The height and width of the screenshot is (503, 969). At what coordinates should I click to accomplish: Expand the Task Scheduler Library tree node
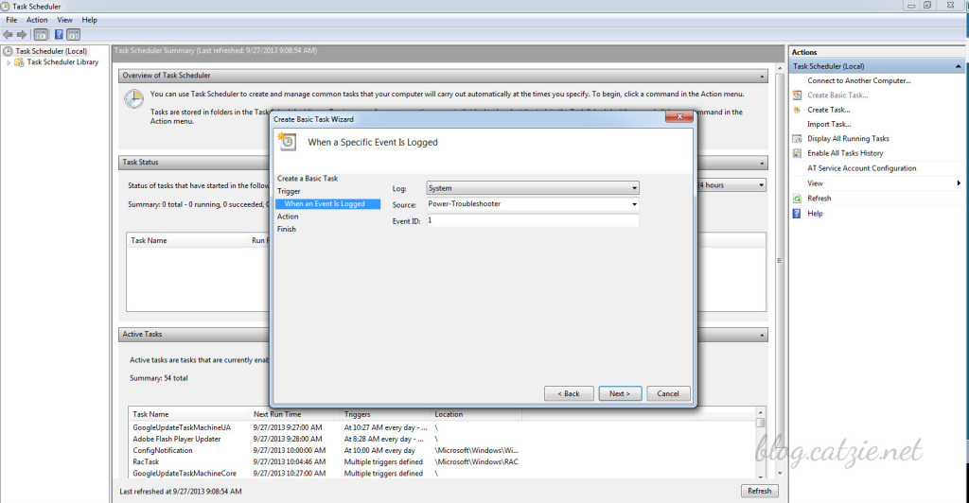(x=9, y=62)
